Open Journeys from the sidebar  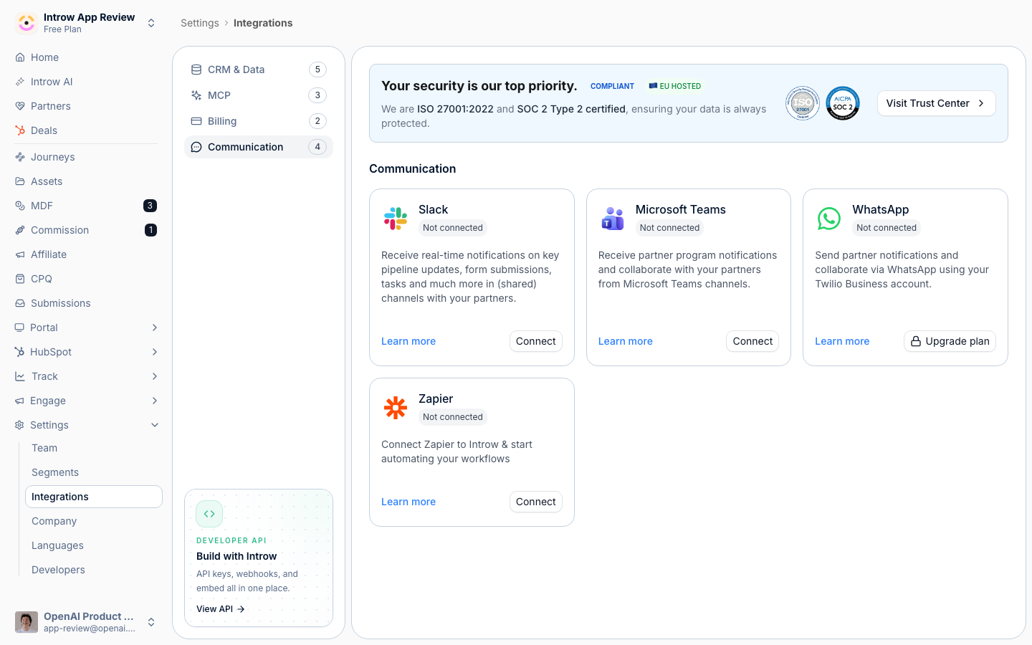[87, 157]
